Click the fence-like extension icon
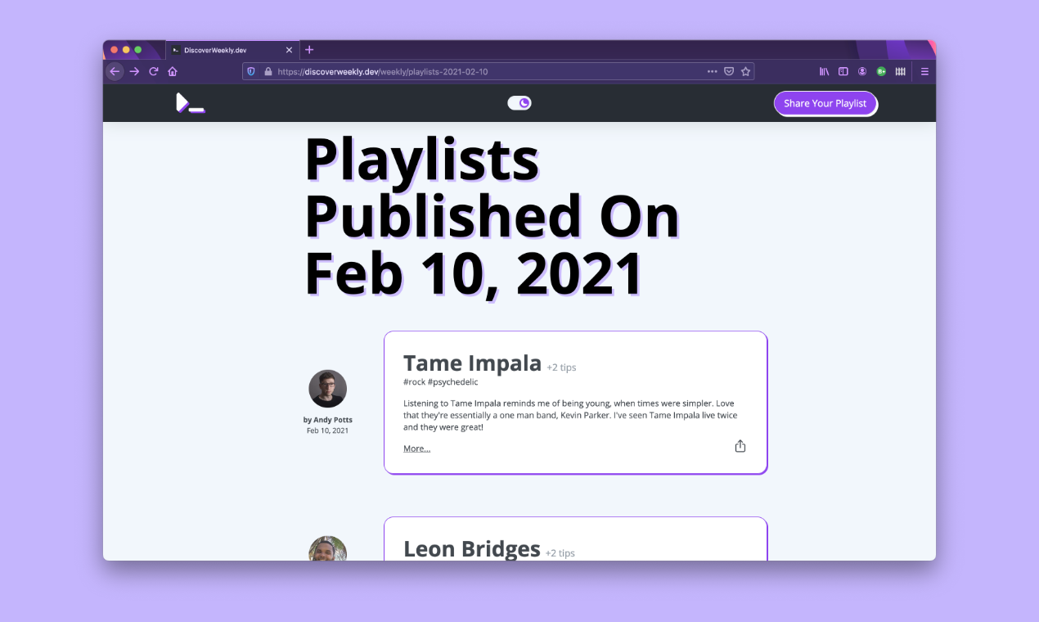The width and height of the screenshot is (1039, 622). tap(901, 71)
